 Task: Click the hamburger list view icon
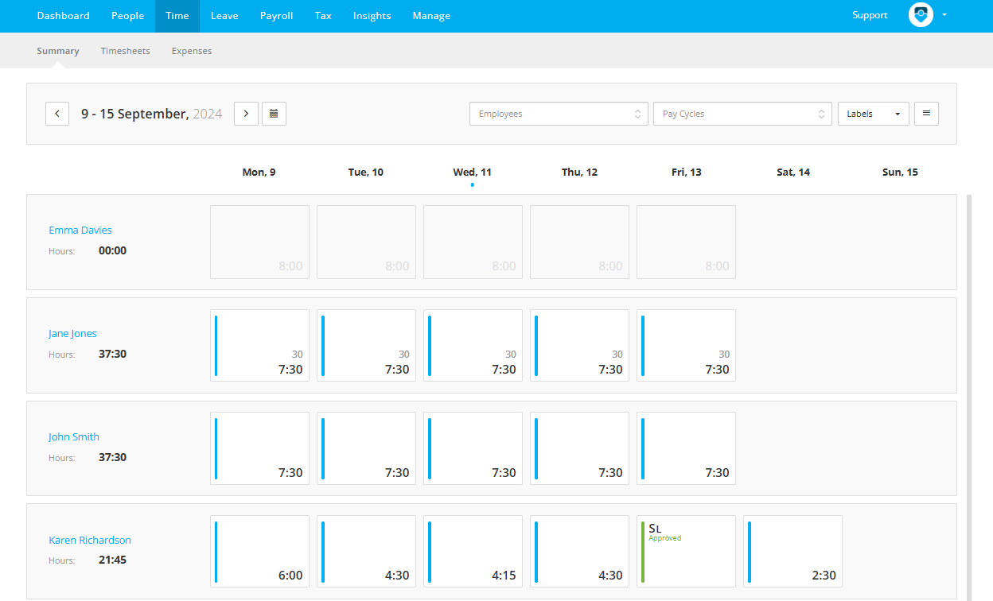tap(926, 114)
